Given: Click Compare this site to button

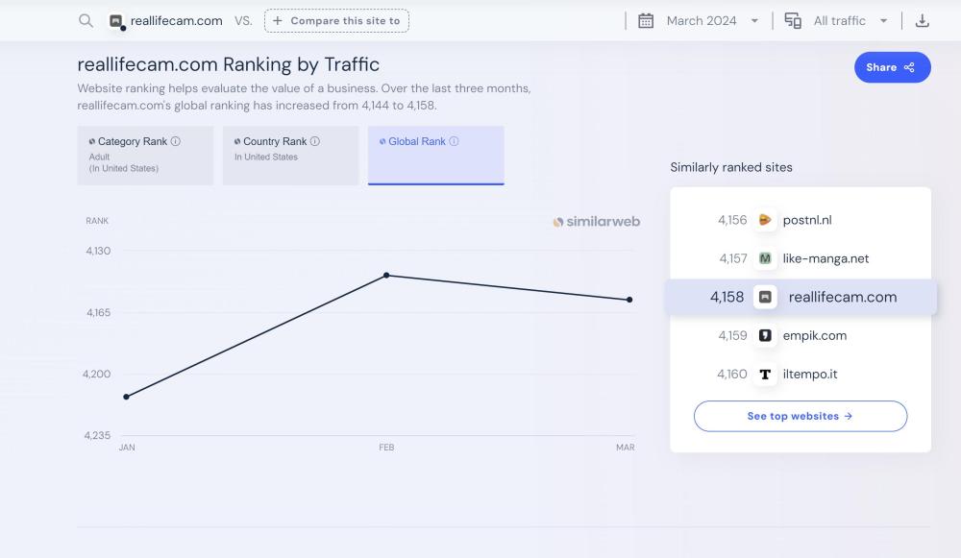Looking at the screenshot, I should (x=336, y=20).
